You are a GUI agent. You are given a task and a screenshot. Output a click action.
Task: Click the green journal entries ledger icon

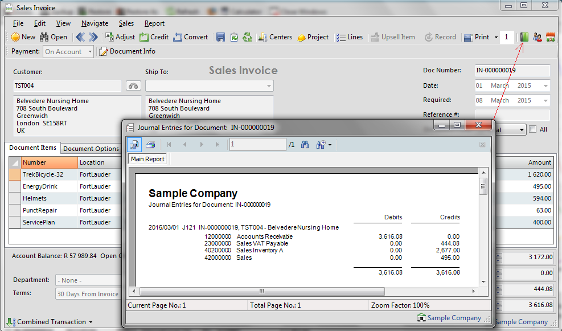(x=524, y=37)
